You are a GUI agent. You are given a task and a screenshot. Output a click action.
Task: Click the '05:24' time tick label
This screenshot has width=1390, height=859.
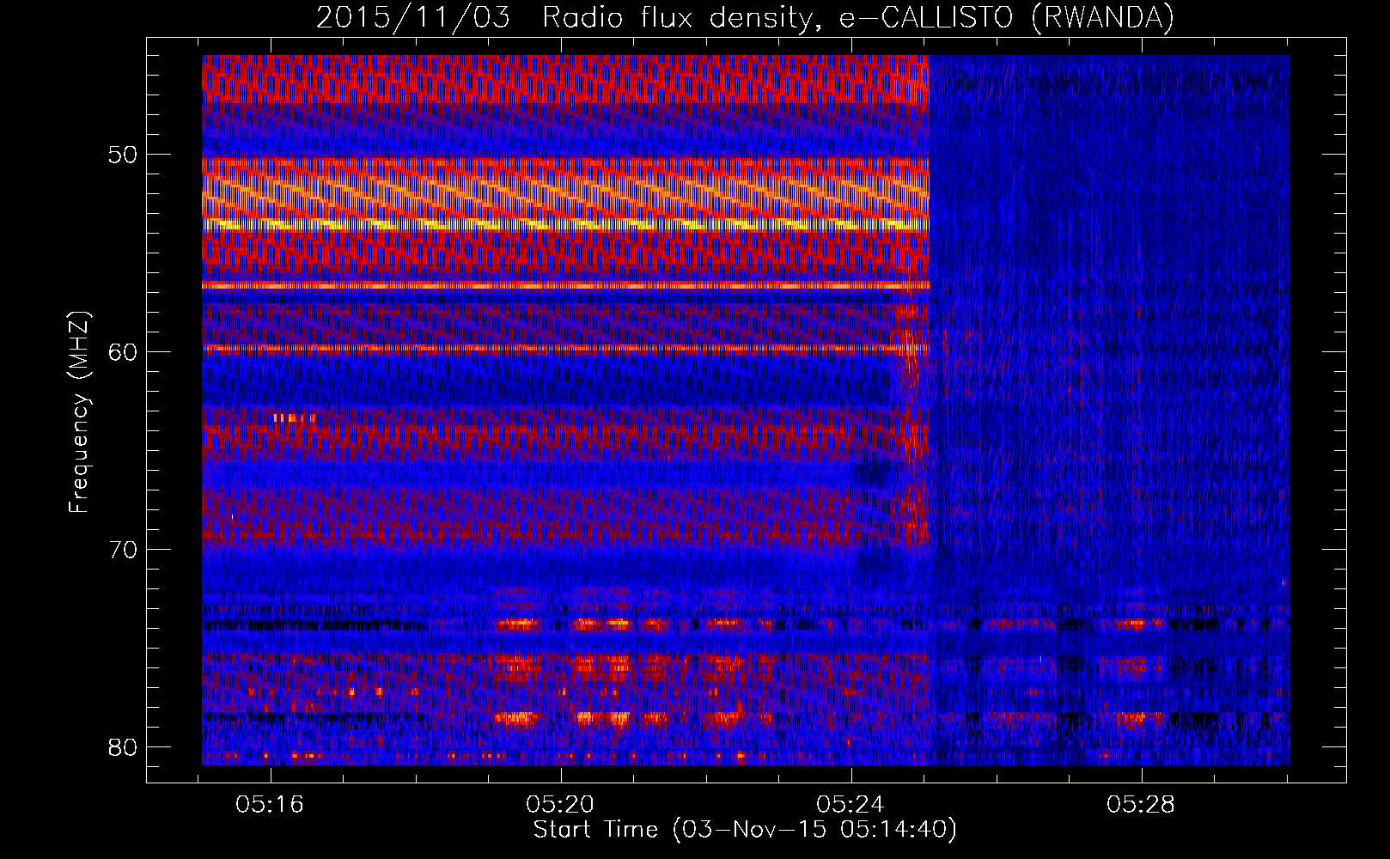(x=850, y=805)
